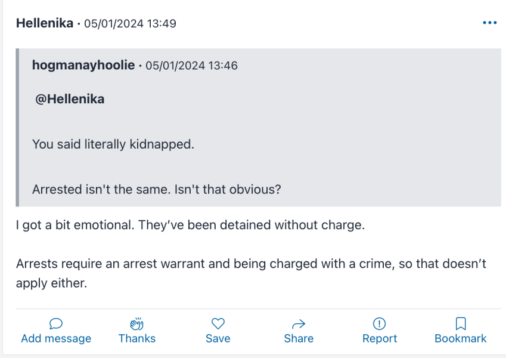Open the three-dot post options menu
Screen dimensions: 506x358
489,23
